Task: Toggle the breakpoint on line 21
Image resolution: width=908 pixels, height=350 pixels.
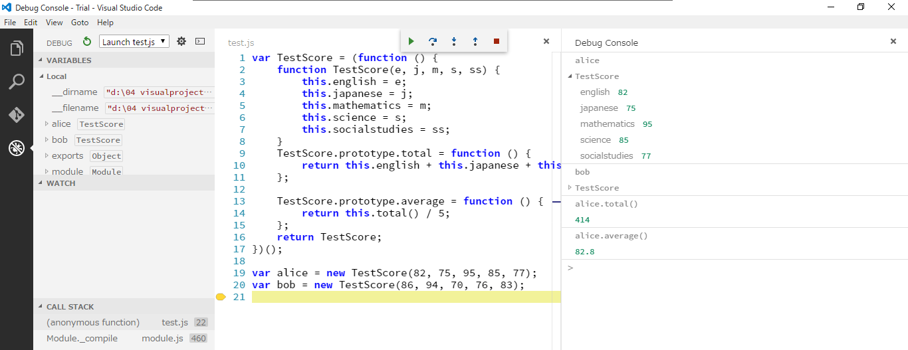Action: point(221,297)
